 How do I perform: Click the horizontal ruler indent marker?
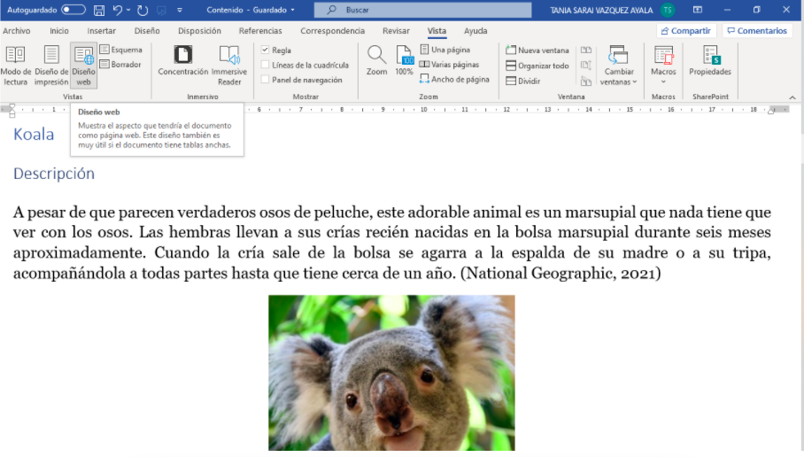tap(12, 111)
